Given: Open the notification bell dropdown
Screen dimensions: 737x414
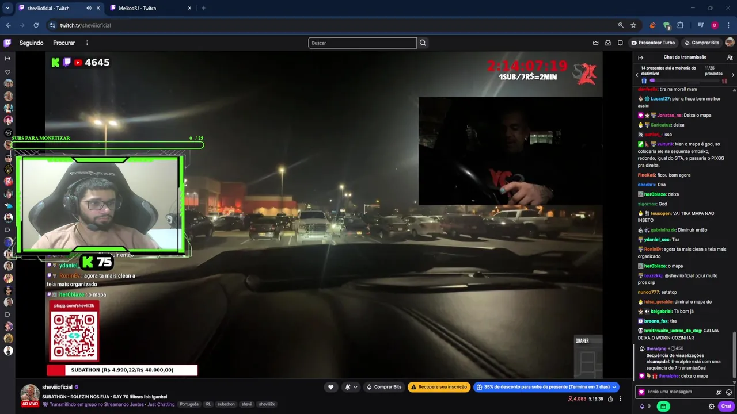Looking at the screenshot, I should [x=352, y=387].
